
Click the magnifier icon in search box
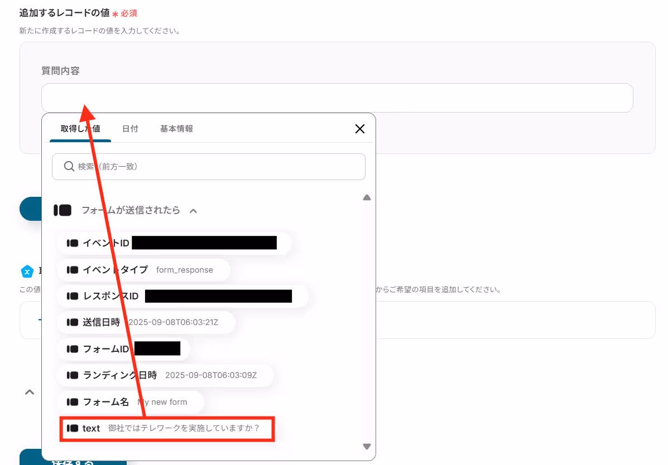click(69, 166)
